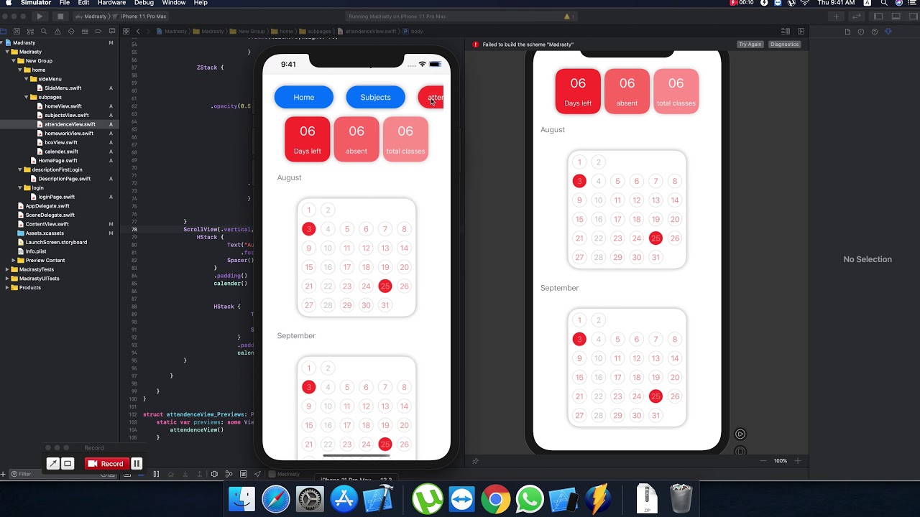The width and height of the screenshot is (920, 517).
Task: Tap the Subjects button in simulator
Action: click(x=375, y=97)
